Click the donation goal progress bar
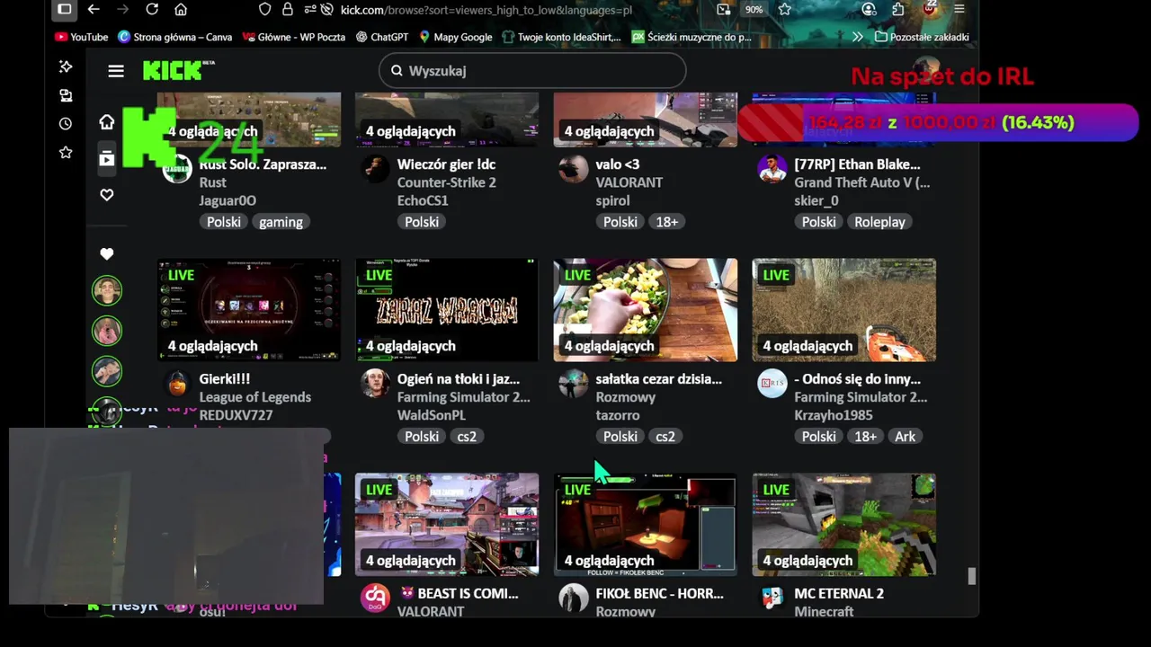The image size is (1151, 647). point(938,122)
